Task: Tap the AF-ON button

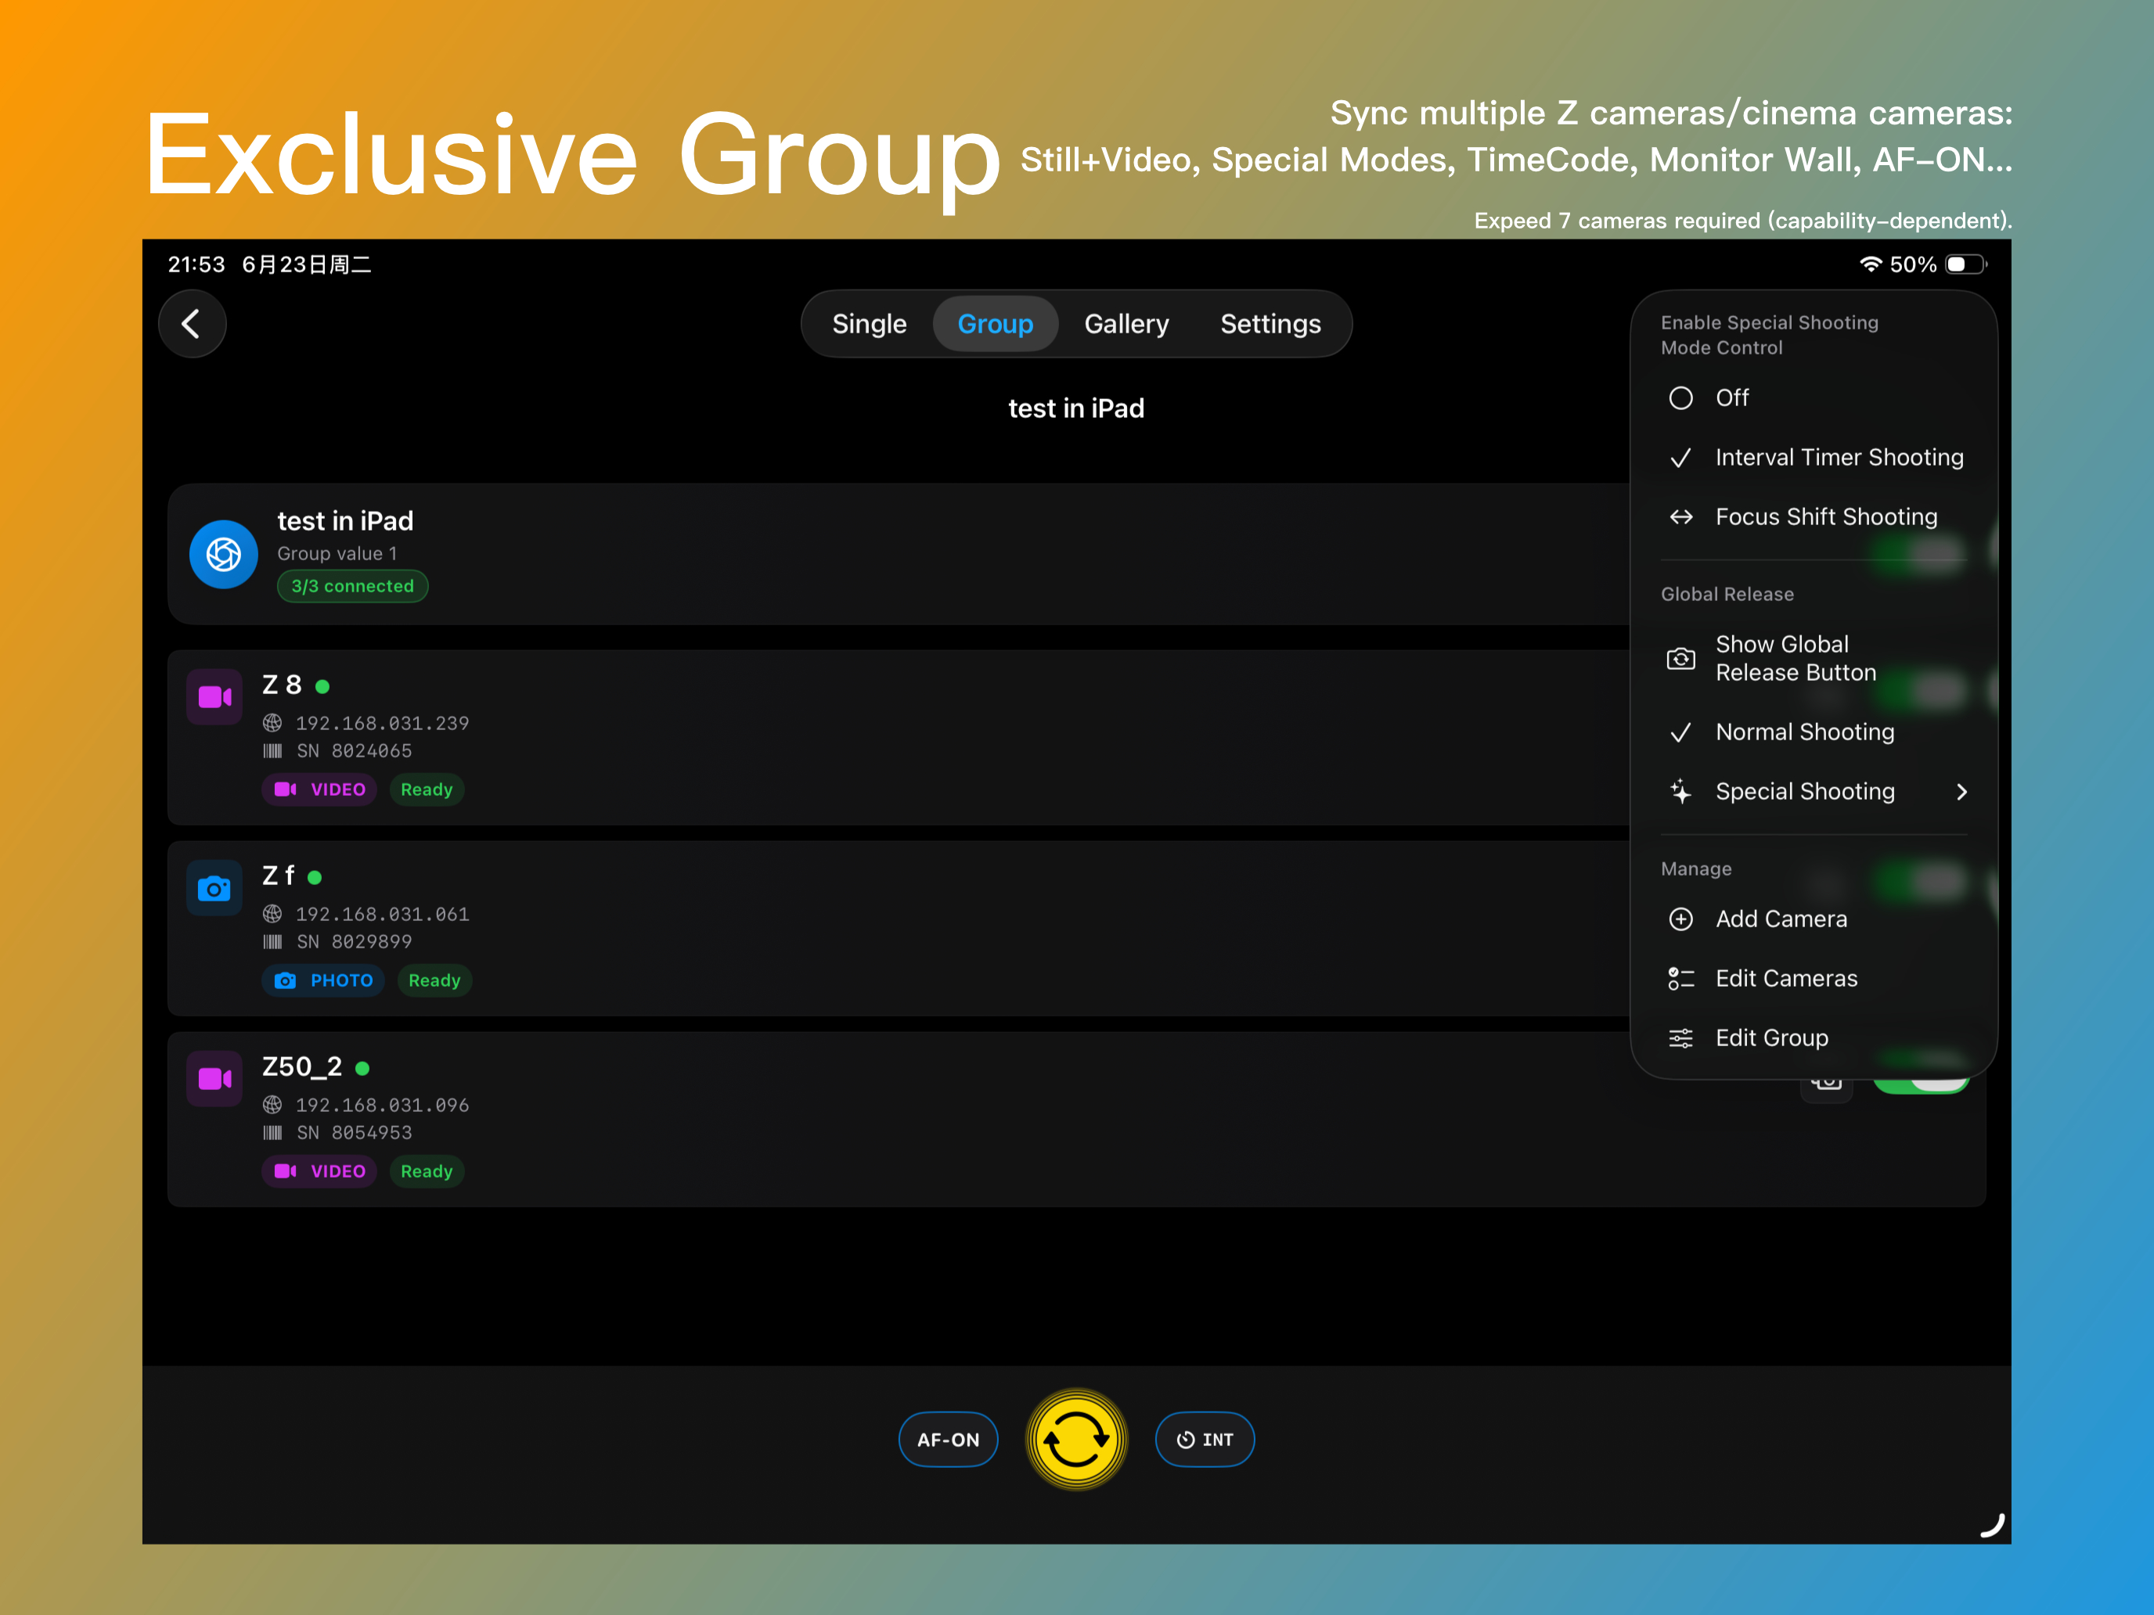Action: [x=949, y=1440]
